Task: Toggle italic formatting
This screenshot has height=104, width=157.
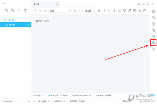Action: click(x=104, y=11)
